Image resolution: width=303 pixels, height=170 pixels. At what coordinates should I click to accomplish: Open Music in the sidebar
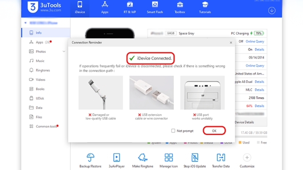pos(46,61)
